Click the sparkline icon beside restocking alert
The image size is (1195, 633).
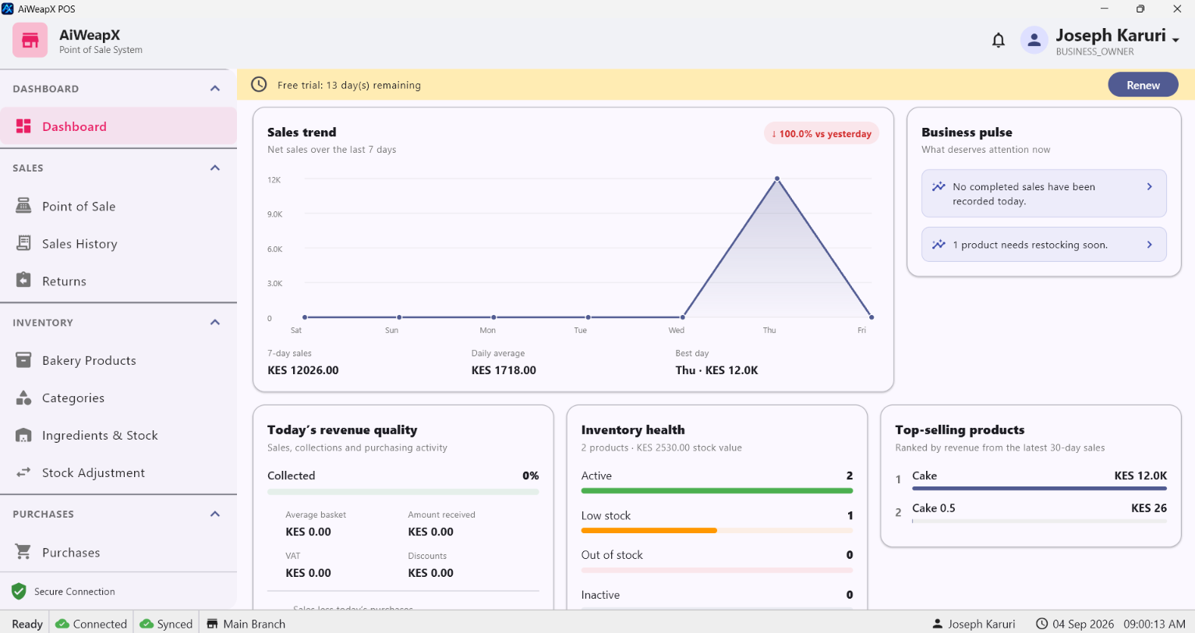click(x=939, y=245)
